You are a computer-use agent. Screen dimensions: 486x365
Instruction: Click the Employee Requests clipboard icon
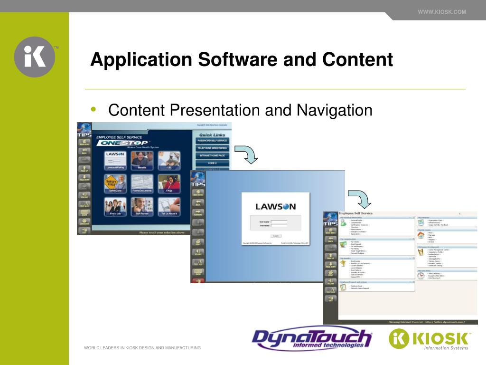pos(343,287)
